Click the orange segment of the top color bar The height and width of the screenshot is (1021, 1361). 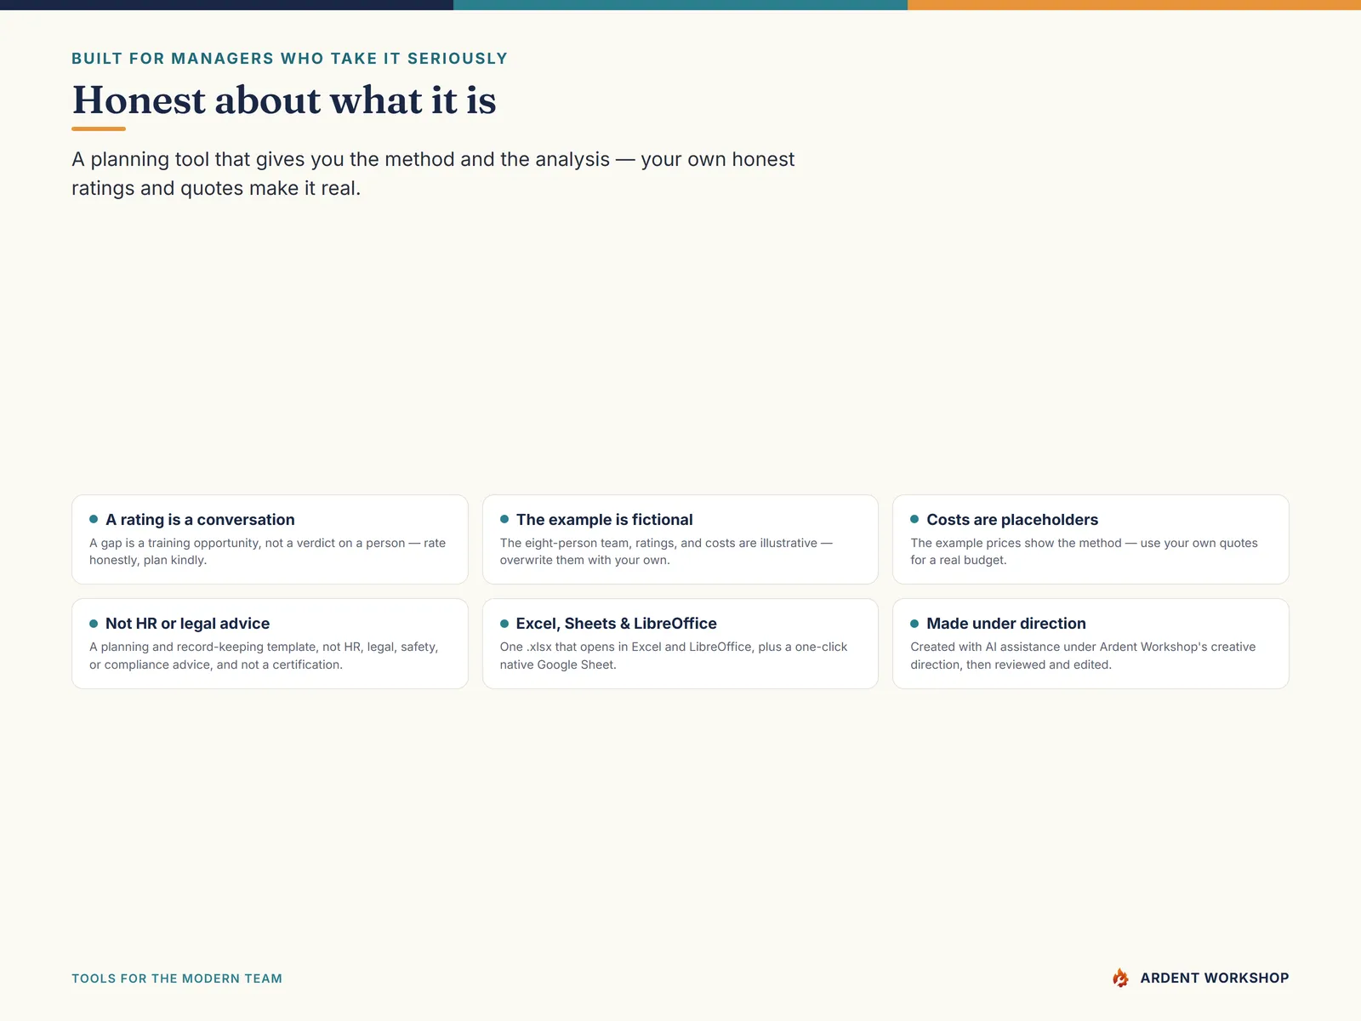[x=1134, y=5]
